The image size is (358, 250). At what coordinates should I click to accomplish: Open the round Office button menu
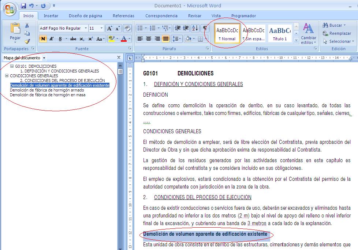10,9
